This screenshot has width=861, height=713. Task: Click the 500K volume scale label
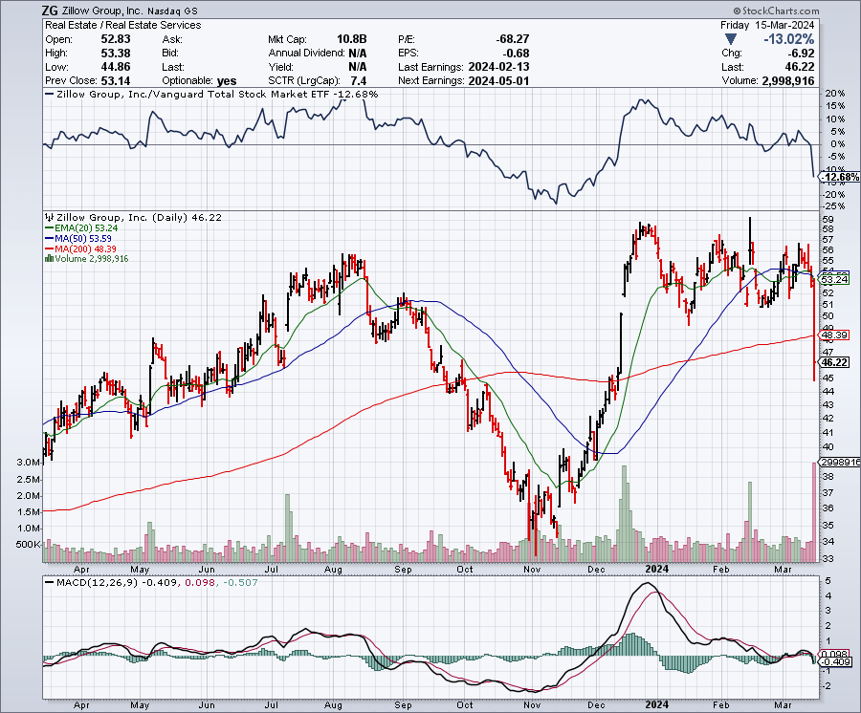(29, 545)
